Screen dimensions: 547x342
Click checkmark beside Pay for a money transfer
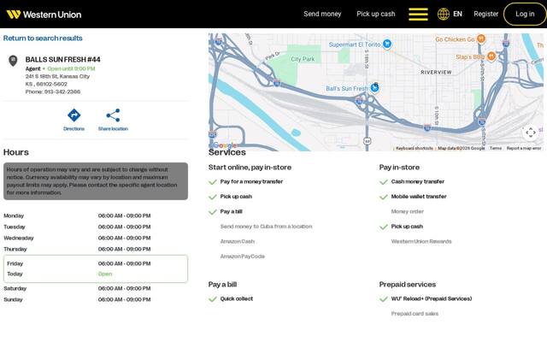(213, 182)
